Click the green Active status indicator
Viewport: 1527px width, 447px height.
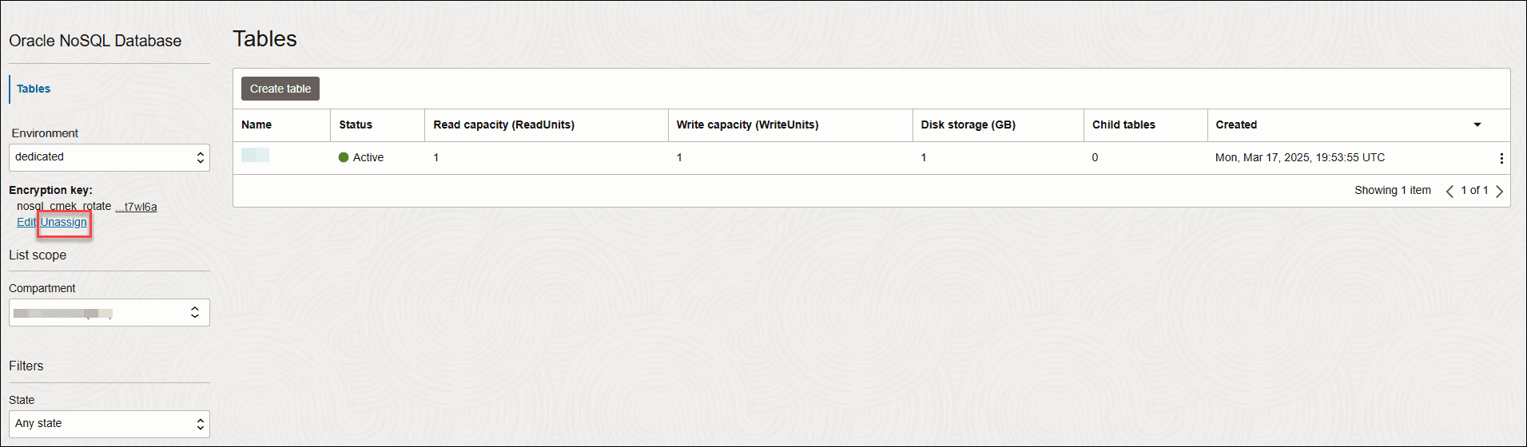pyautogui.click(x=344, y=157)
